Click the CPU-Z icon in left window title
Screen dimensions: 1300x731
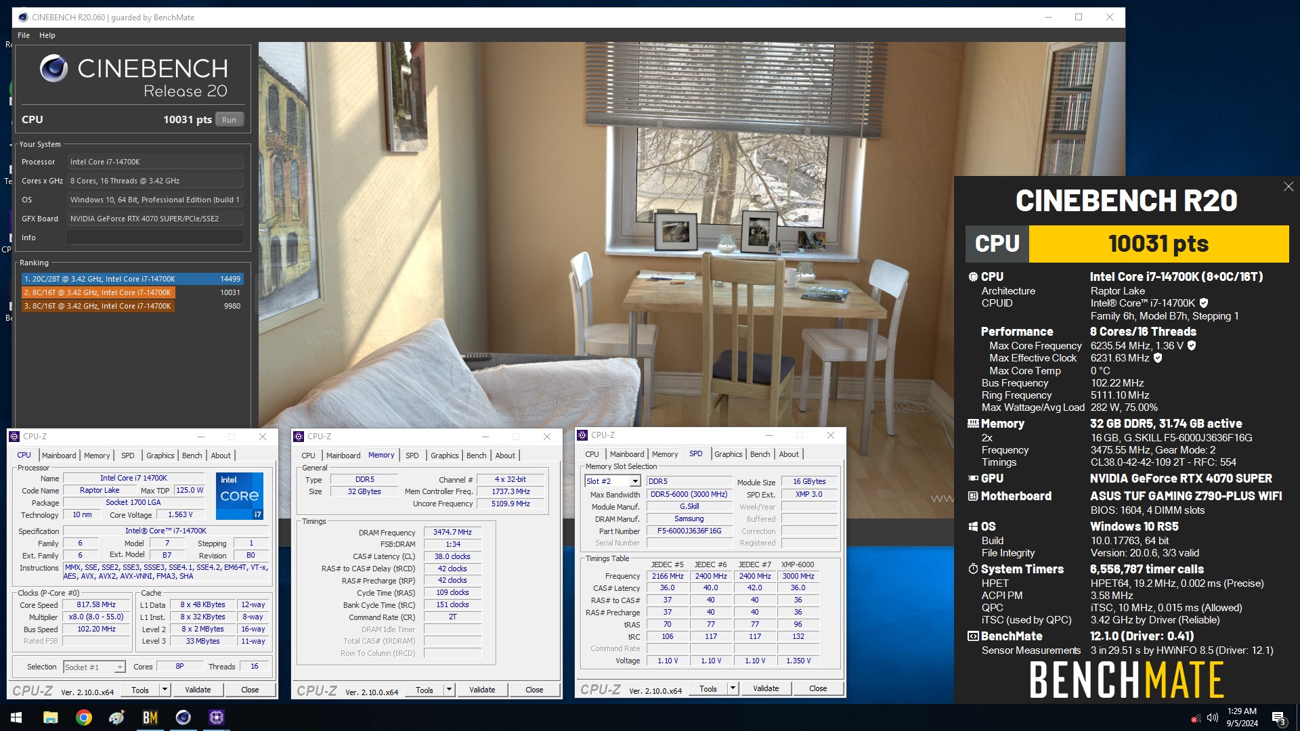point(15,437)
